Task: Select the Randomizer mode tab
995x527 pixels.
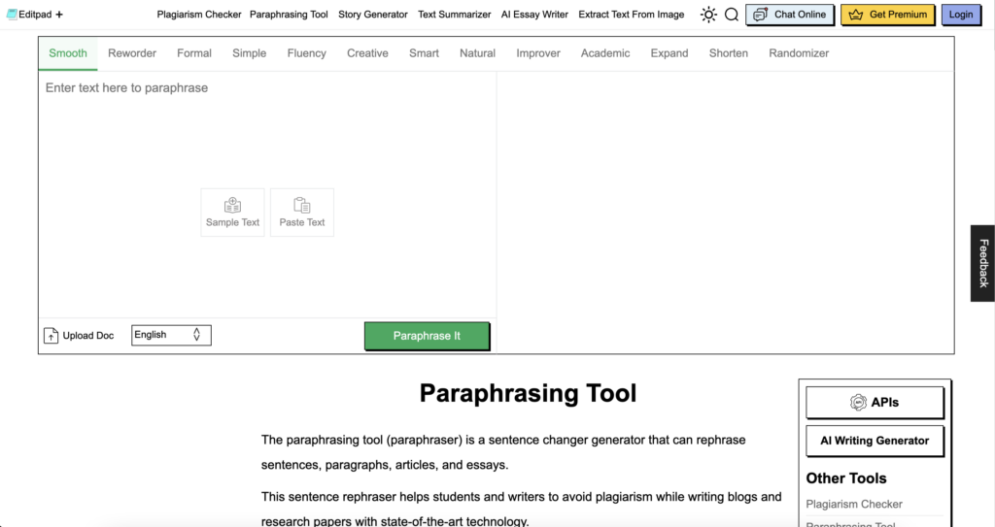Action: tap(799, 53)
